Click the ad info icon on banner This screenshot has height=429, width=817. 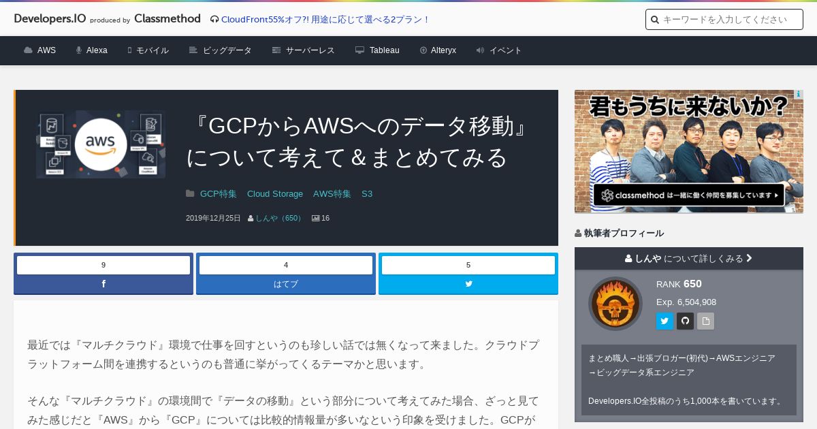(799, 95)
